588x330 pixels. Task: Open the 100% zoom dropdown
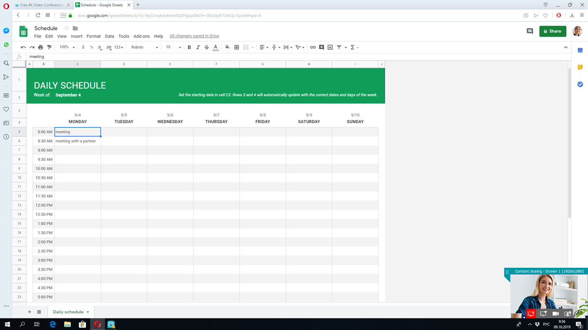[67, 47]
